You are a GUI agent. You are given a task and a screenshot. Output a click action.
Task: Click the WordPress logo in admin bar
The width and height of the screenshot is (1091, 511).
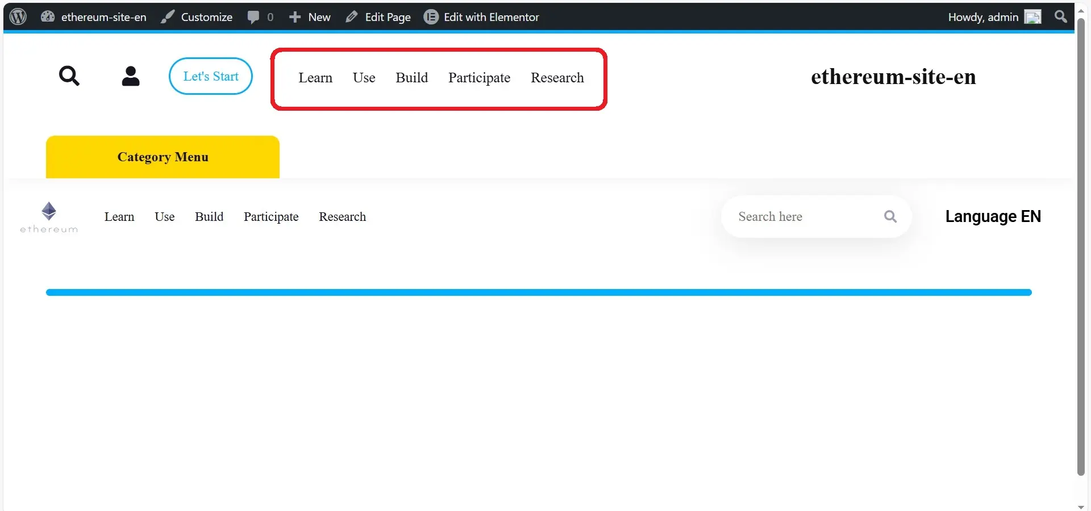(x=18, y=16)
